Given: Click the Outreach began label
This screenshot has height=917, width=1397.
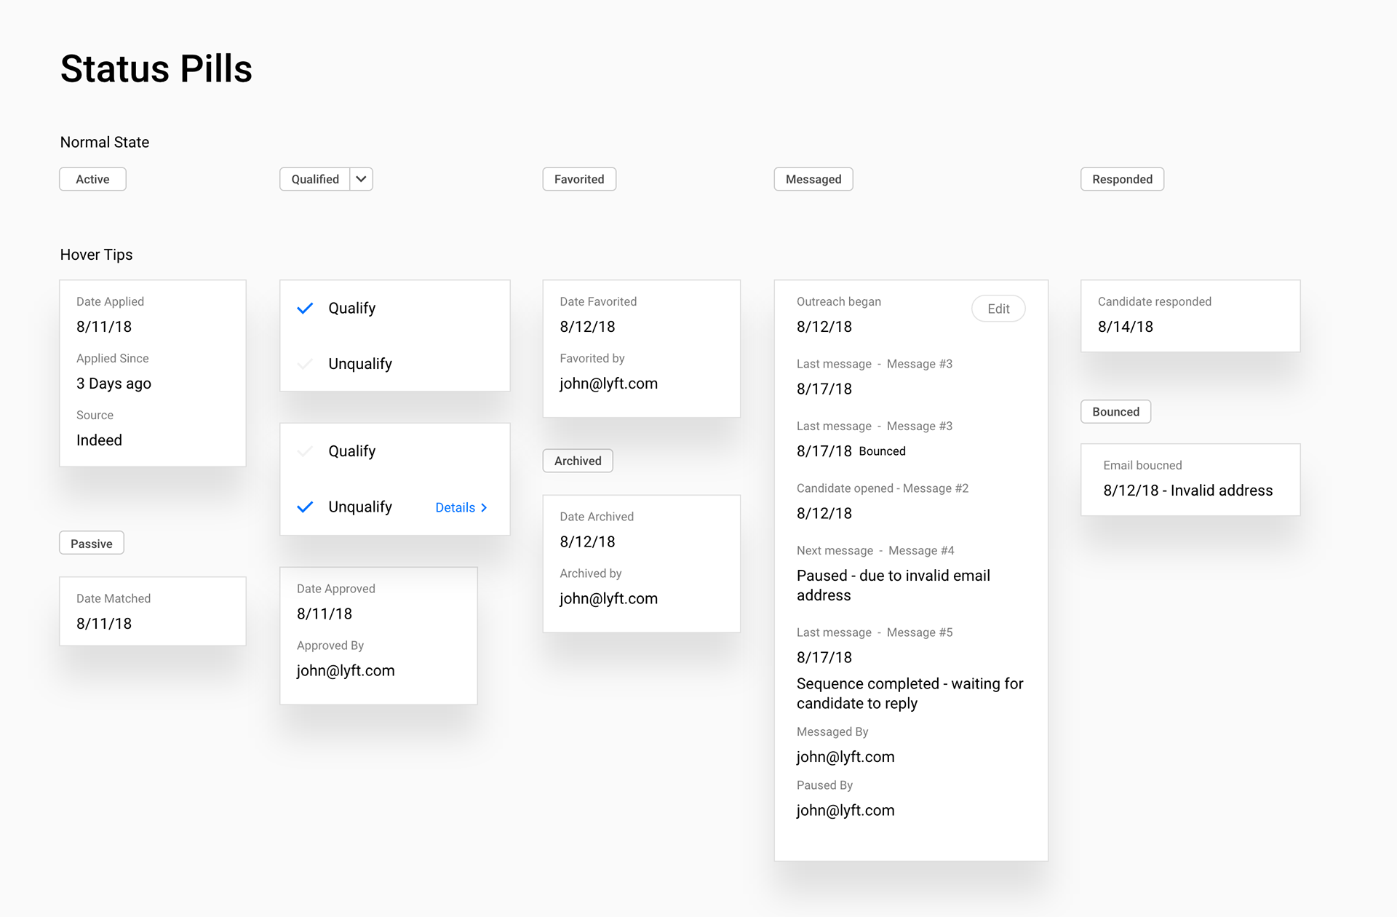Looking at the screenshot, I should click(839, 301).
